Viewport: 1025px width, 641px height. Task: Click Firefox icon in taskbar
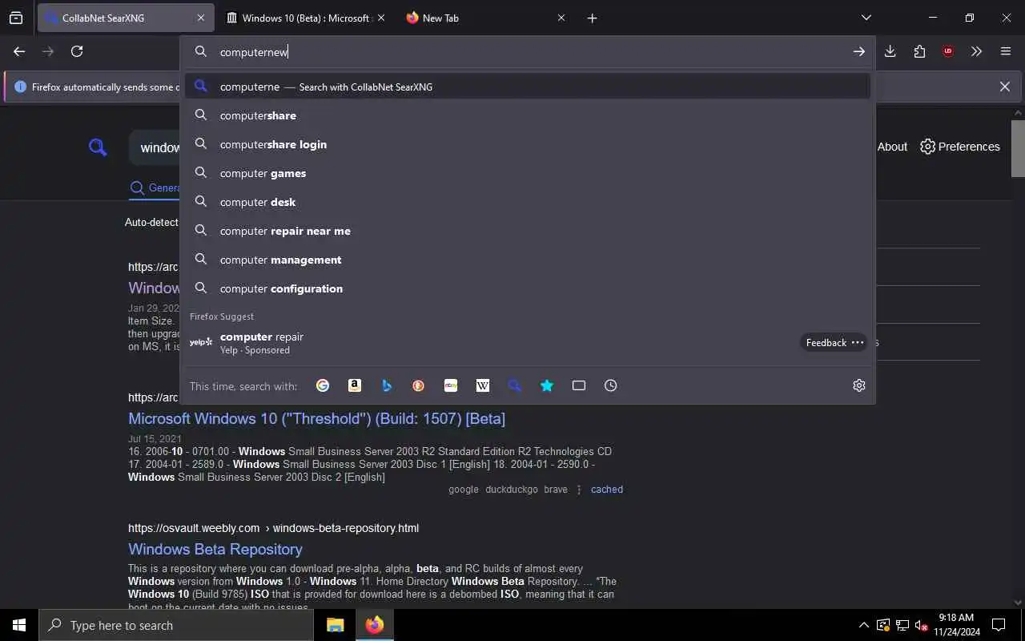click(x=374, y=625)
